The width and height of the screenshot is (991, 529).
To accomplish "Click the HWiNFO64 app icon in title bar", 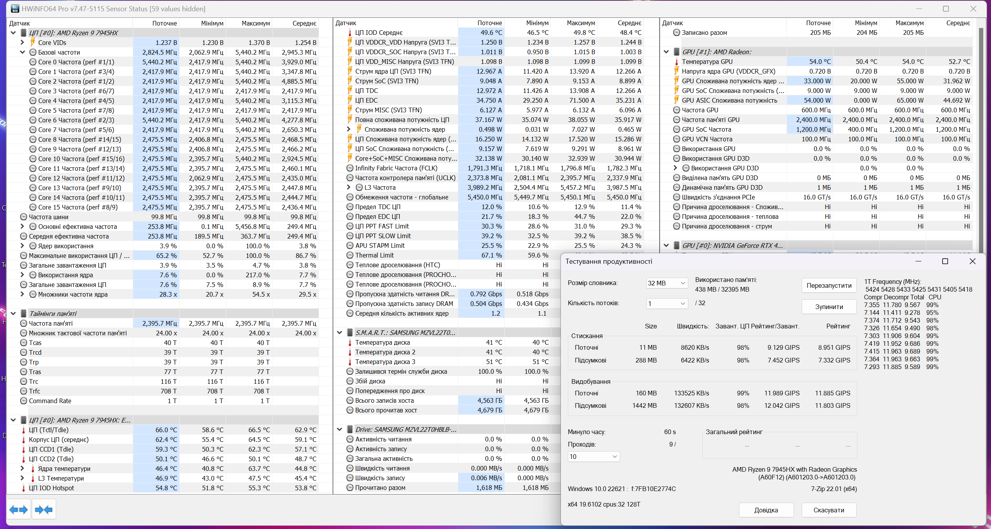I will [15, 9].
